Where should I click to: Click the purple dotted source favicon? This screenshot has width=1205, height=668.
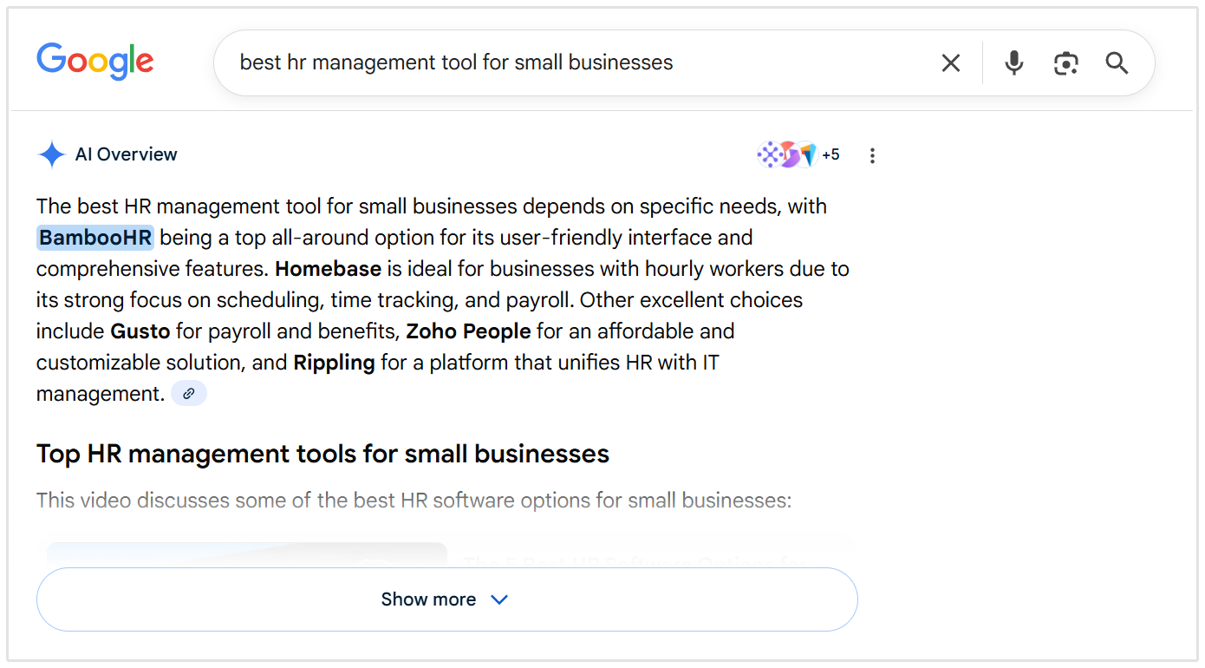[769, 155]
